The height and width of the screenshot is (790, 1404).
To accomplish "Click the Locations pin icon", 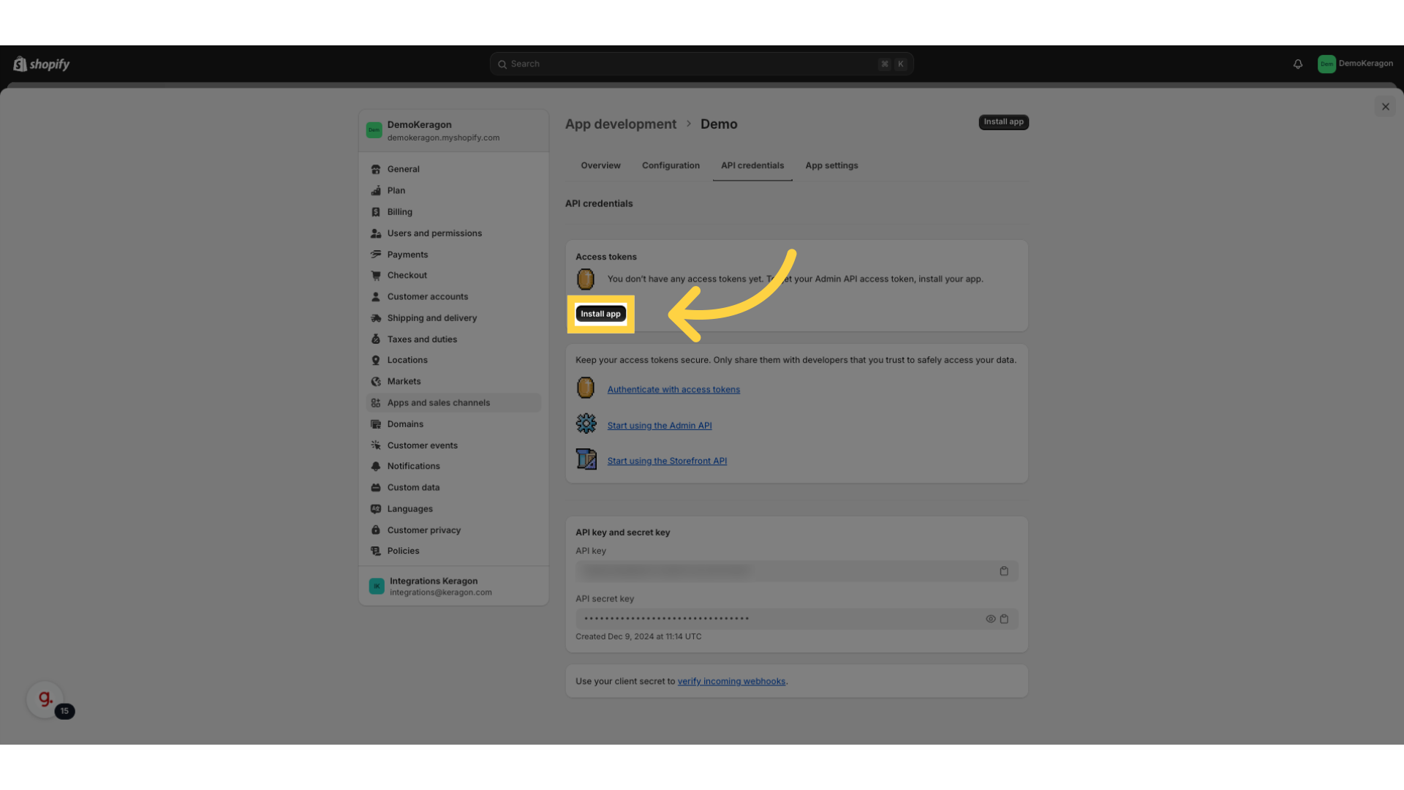I will (376, 361).
